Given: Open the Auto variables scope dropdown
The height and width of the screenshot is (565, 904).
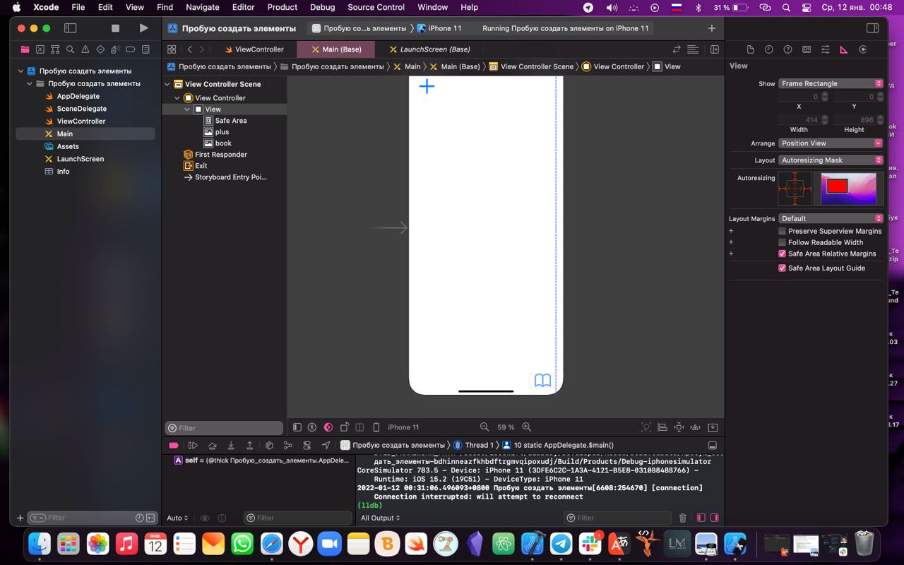Looking at the screenshot, I should coord(177,518).
